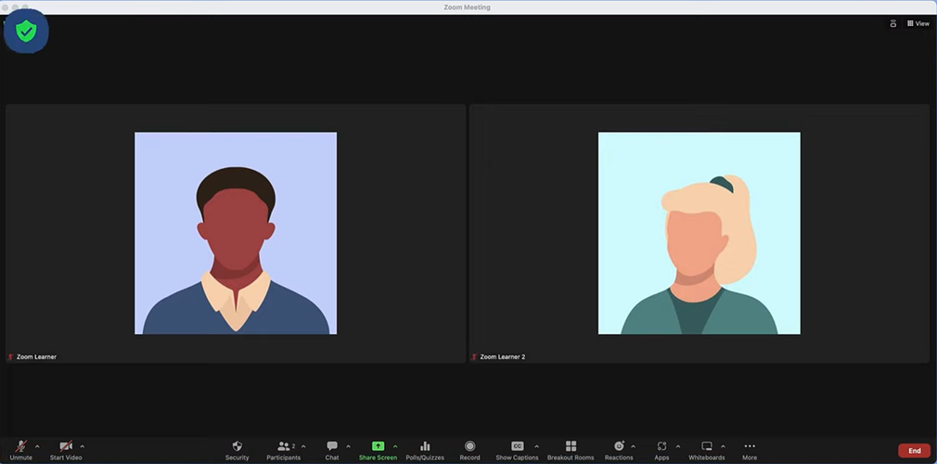This screenshot has width=937, height=464.
Task: Open Polls/Quizzes
Action: pyautogui.click(x=425, y=447)
